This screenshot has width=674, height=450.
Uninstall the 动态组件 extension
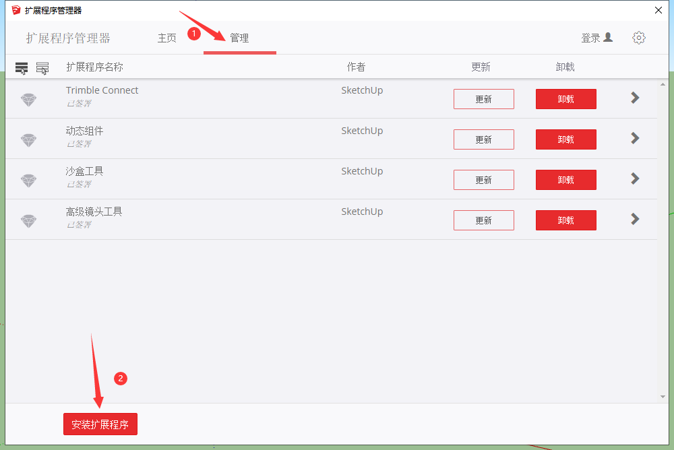(565, 139)
